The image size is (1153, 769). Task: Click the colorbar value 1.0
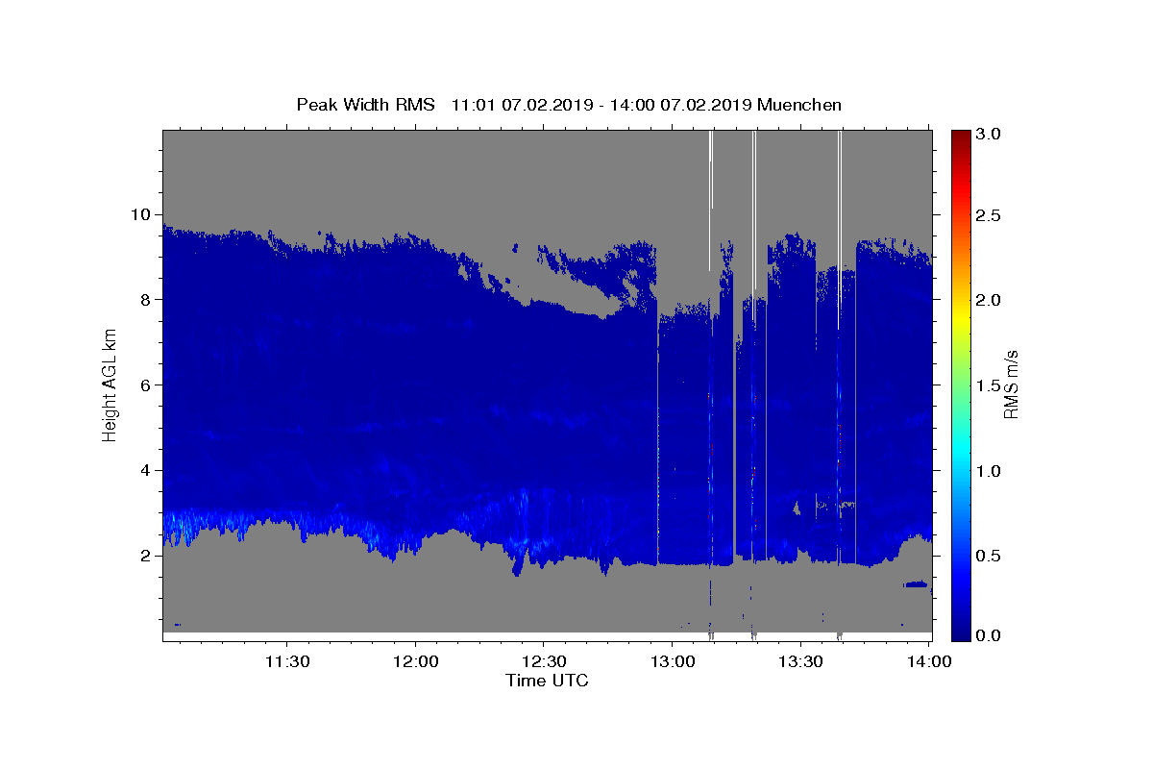point(990,471)
